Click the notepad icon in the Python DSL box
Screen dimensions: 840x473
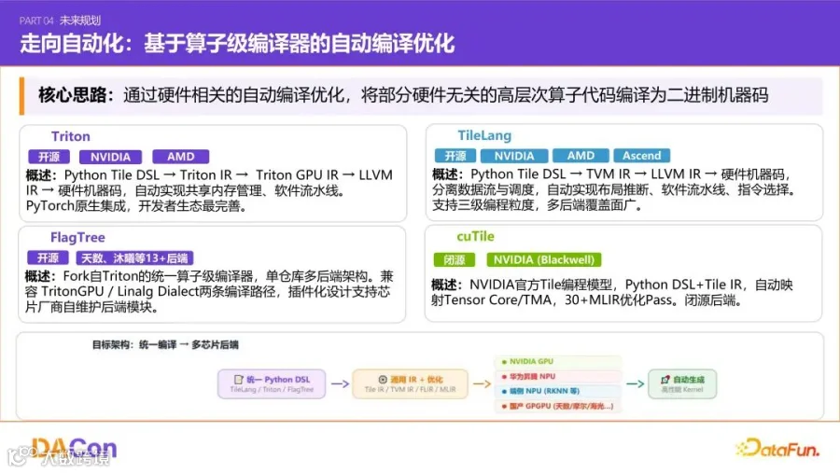[239, 380]
